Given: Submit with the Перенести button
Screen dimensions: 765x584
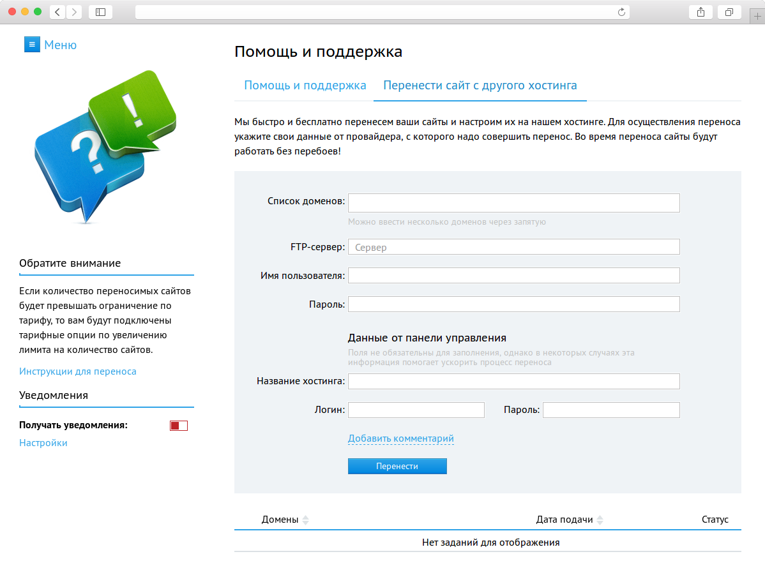Looking at the screenshot, I should click(397, 466).
